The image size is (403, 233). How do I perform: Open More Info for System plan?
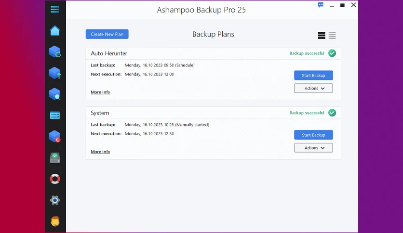pyautogui.click(x=100, y=152)
